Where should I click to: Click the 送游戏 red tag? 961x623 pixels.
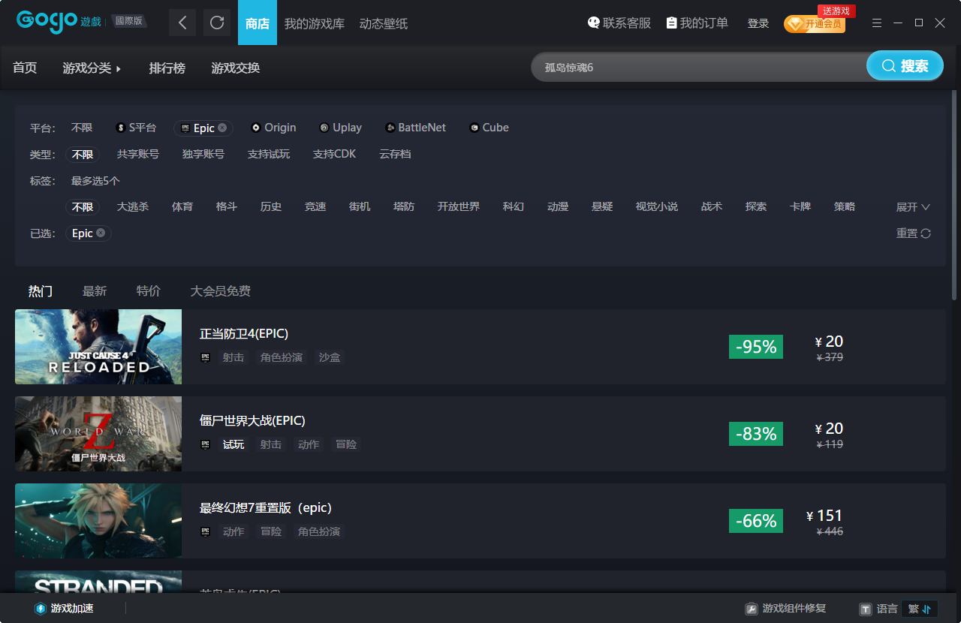point(836,11)
